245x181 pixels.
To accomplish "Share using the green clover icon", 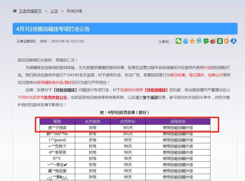I will point(206,41).
